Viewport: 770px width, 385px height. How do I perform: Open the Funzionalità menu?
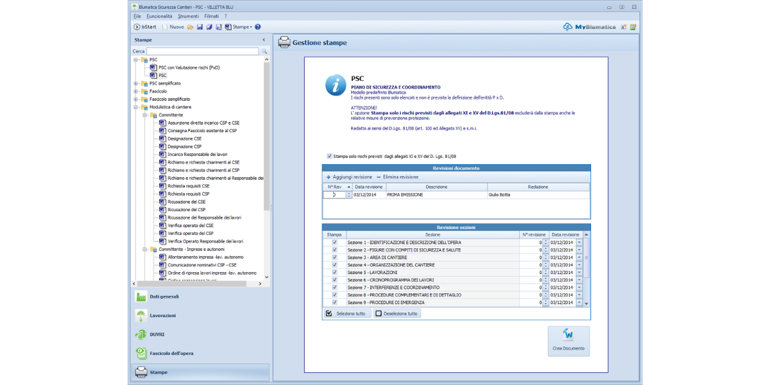pos(159,15)
